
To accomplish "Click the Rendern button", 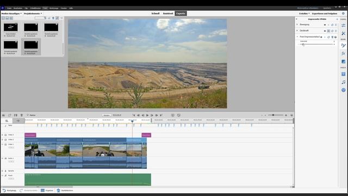I will 107,115.
